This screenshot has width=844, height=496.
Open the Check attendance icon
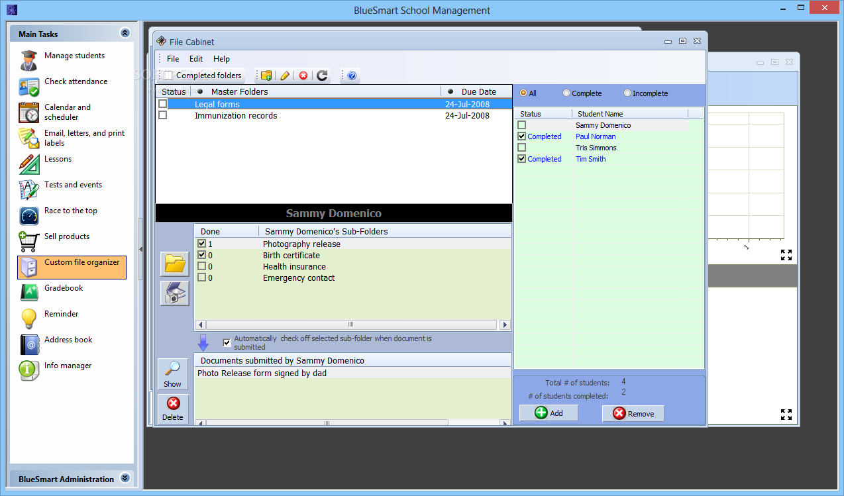28,87
